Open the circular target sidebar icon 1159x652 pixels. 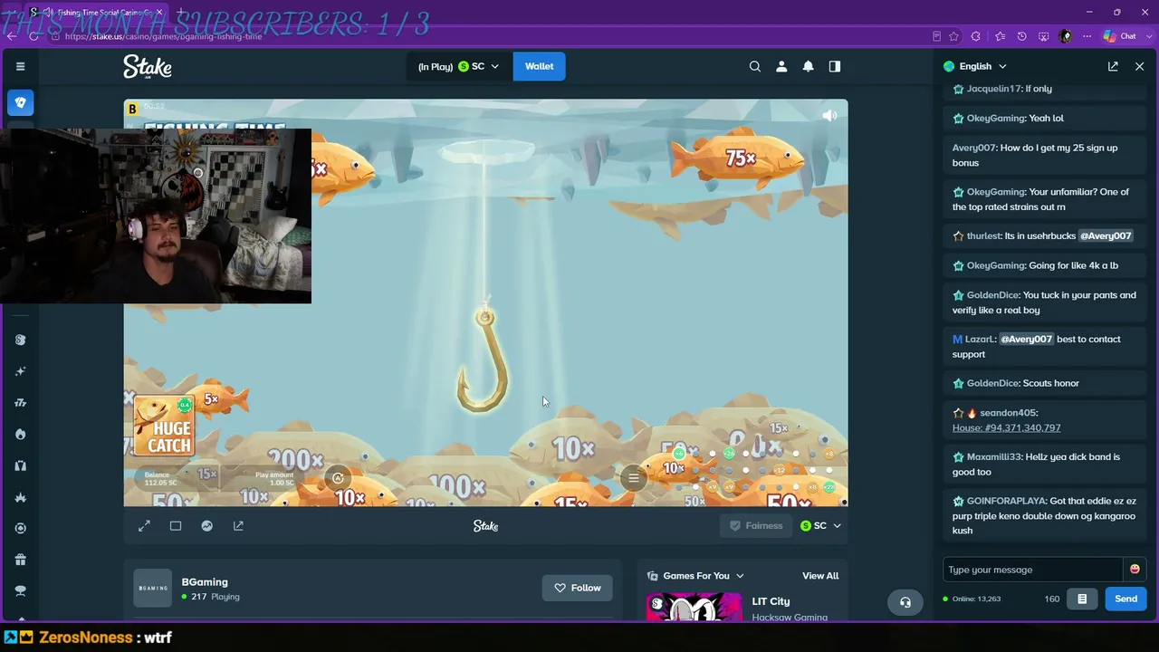point(20,528)
